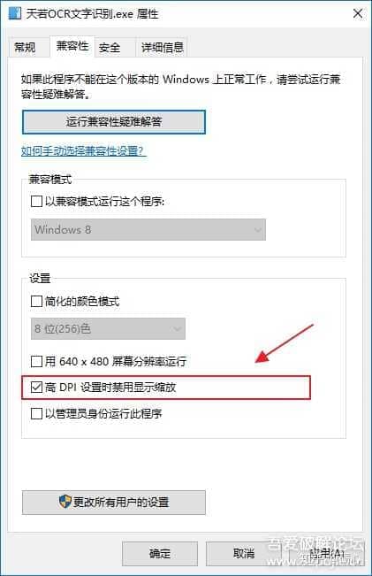The width and height of the screenshot is (372, 576).
Task: Run the compatibility troubleshooter button
Action: tap(114, 122)
